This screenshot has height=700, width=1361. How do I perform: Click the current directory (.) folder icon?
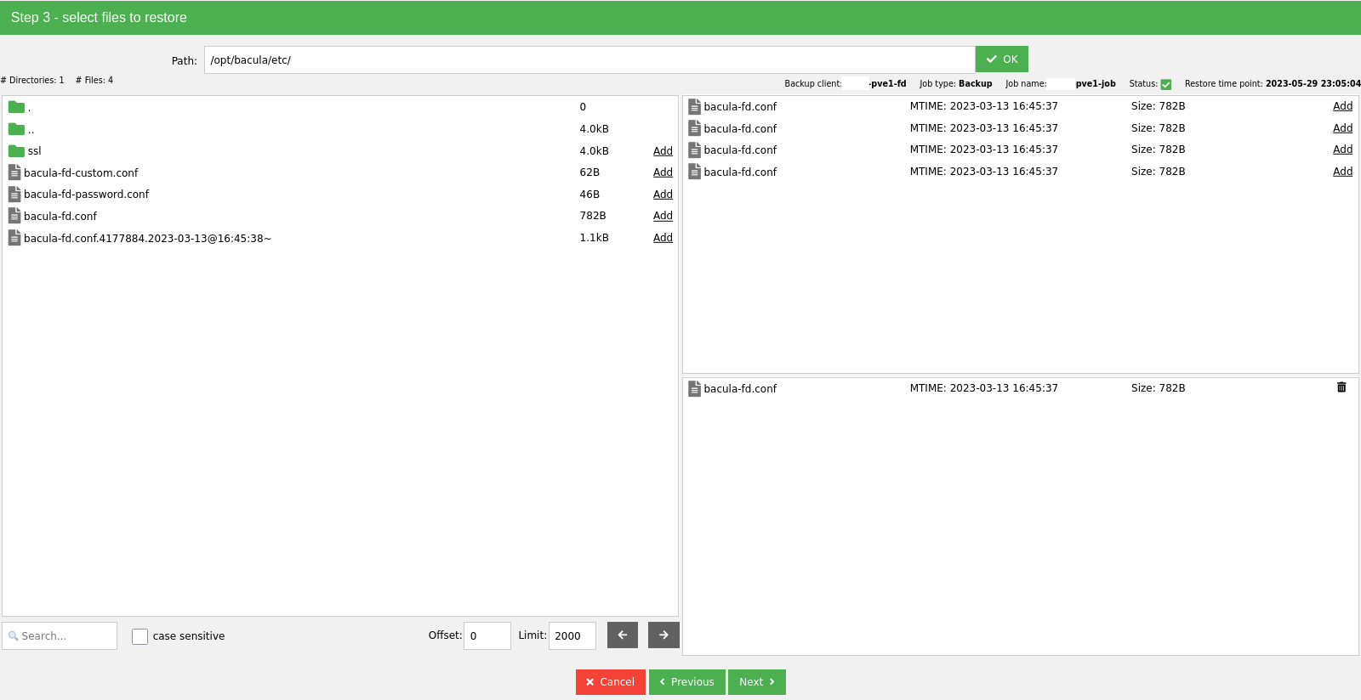[x=16, y=107]
